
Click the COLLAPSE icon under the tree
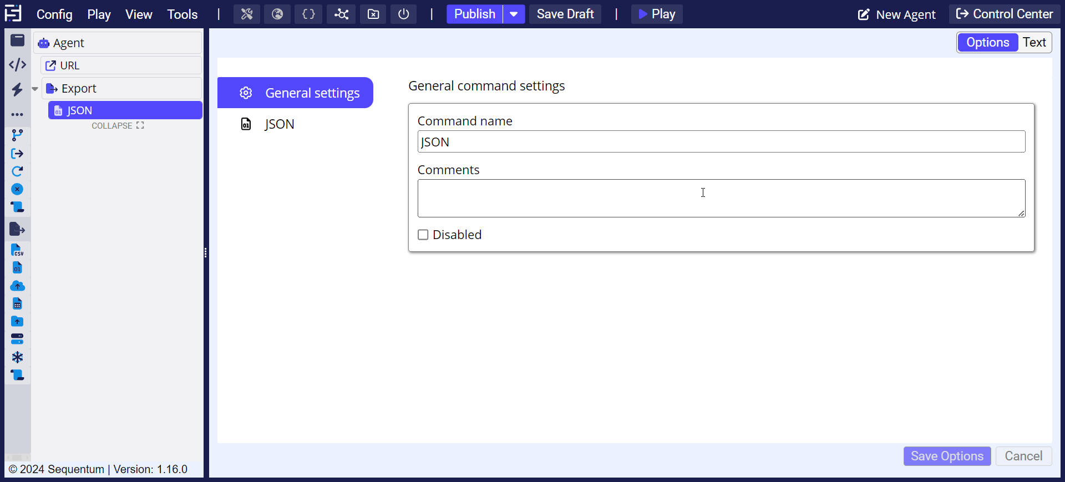[x=140, y=125]
